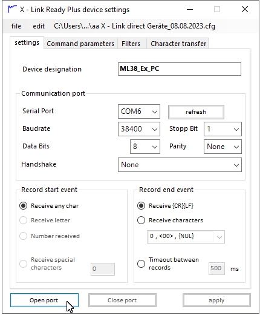Click the refresh button

(196, 112)
